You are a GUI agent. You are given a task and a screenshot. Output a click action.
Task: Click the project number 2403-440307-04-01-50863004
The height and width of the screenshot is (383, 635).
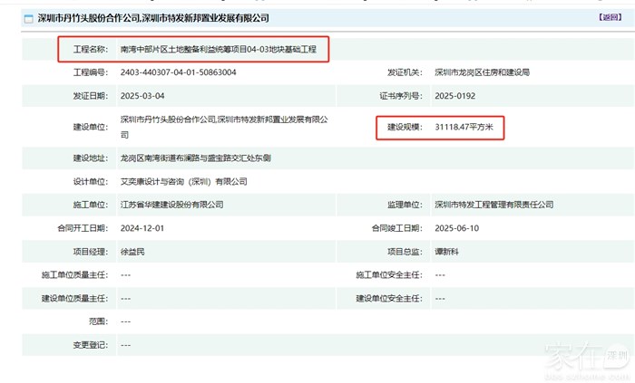tap(178, 72)
